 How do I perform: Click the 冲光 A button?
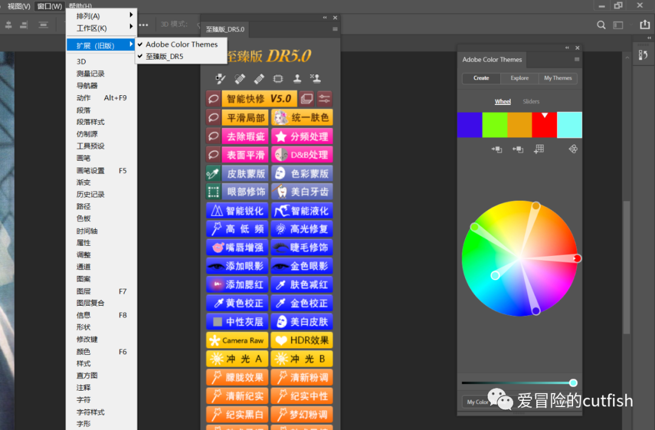tap(237, 359)
